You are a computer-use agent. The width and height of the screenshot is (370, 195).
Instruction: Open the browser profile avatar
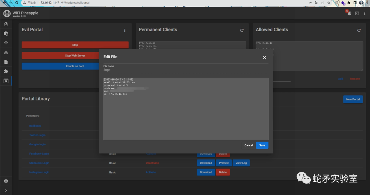pyautogui.click(x=361, y=3)
